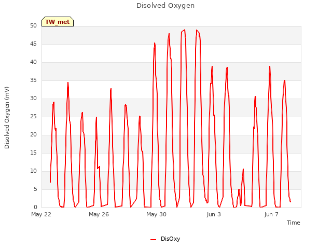Click the 'Time' x-axis label
Screen dimensions: 332x249
tap(294, 223)
